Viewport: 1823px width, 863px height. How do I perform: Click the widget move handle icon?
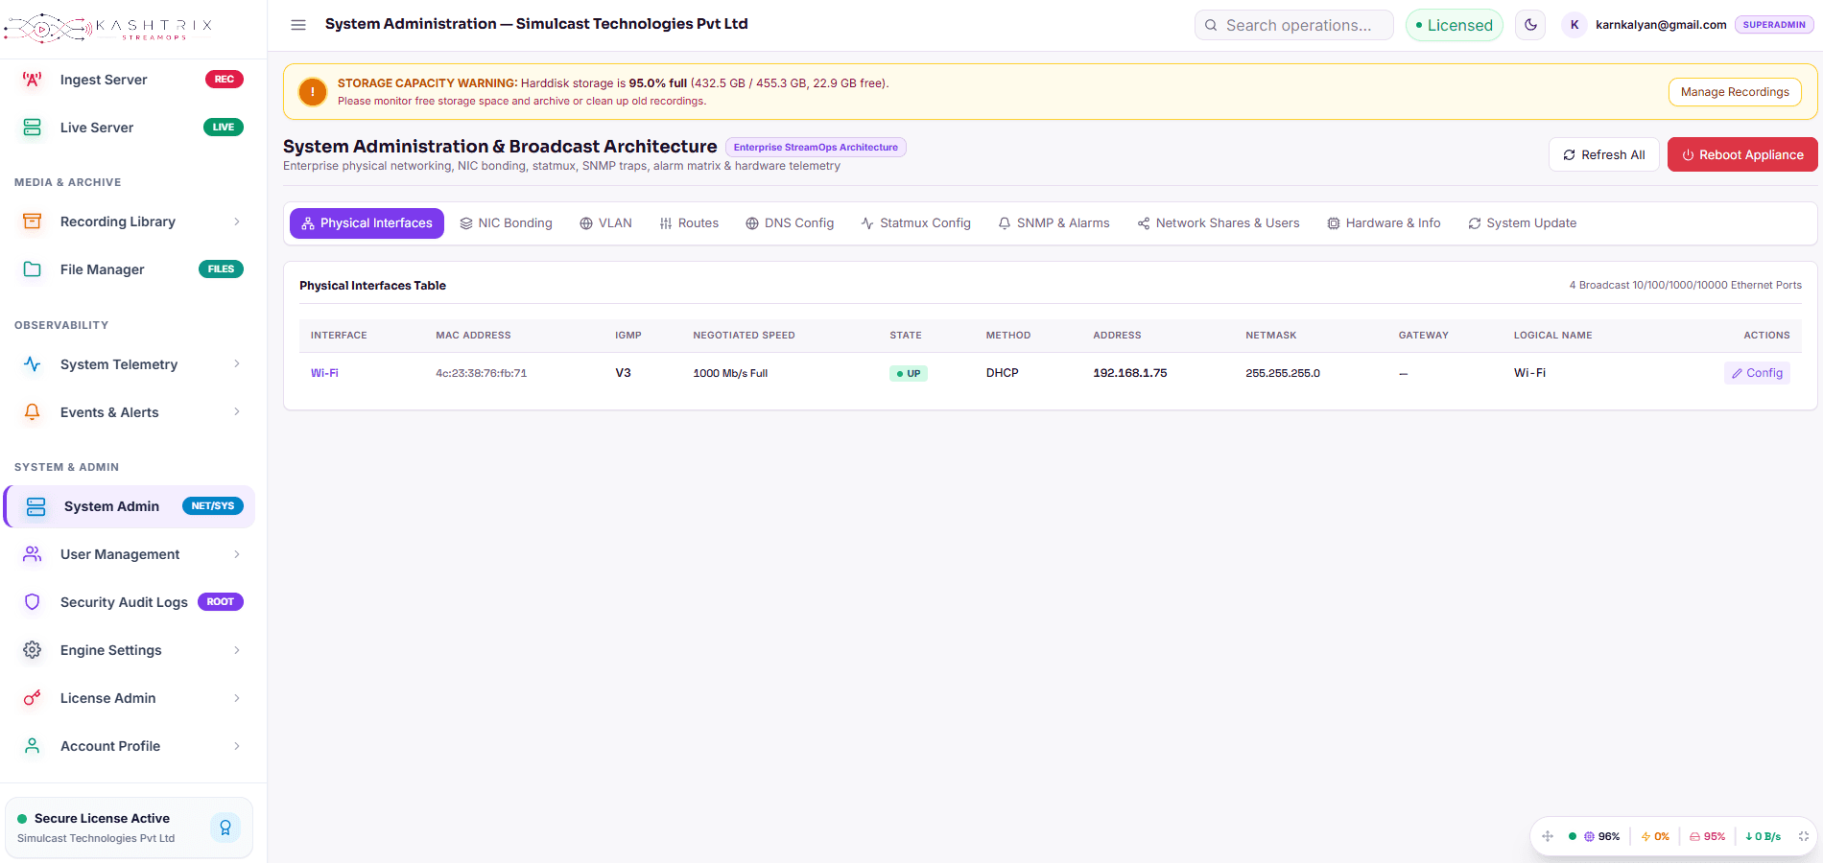pos(1548,836)
